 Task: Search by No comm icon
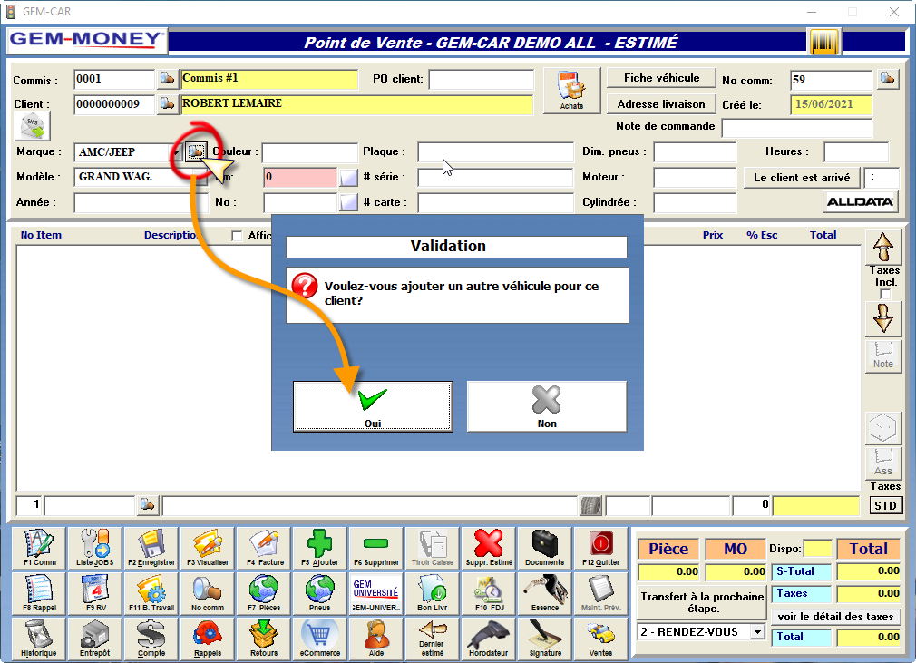(x=208, y=593)
